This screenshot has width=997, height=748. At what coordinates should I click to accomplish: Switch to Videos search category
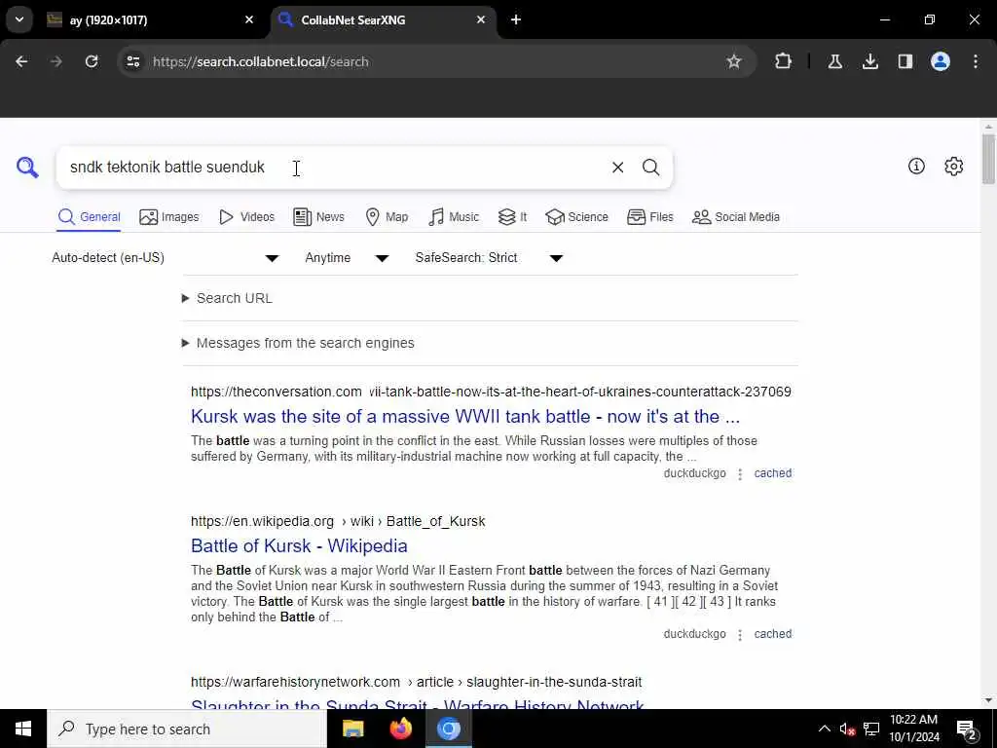246,217
